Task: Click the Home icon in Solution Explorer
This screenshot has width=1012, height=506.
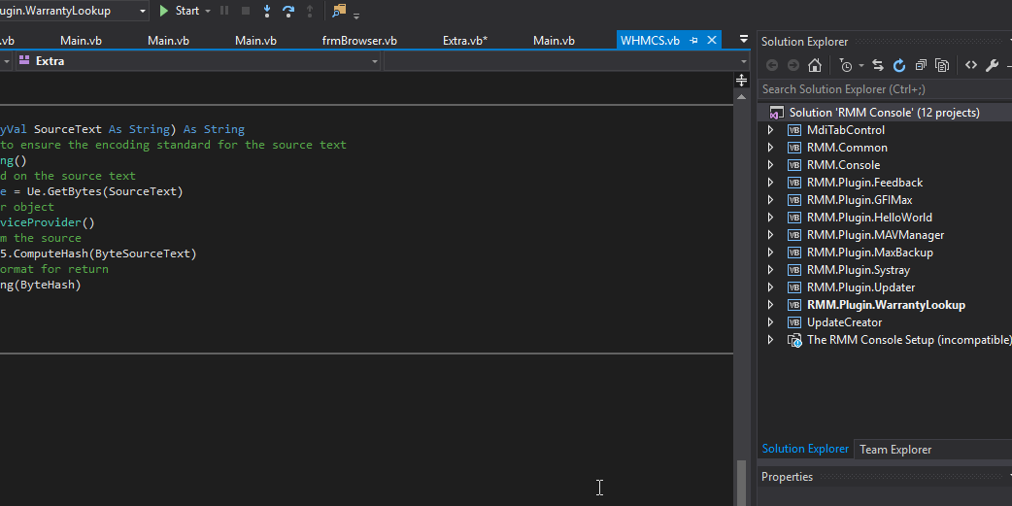Action: pyautogui.click(x=815, y=65)
